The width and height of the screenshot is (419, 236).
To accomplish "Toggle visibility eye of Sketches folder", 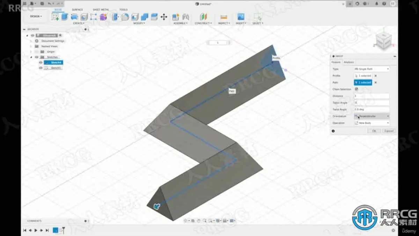I will pos(36,57).
